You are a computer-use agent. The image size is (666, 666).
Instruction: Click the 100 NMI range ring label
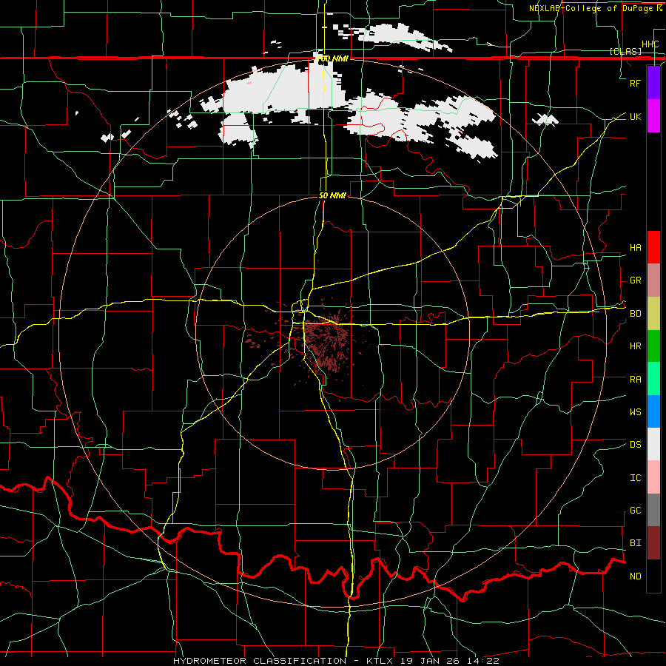point(332,58)
